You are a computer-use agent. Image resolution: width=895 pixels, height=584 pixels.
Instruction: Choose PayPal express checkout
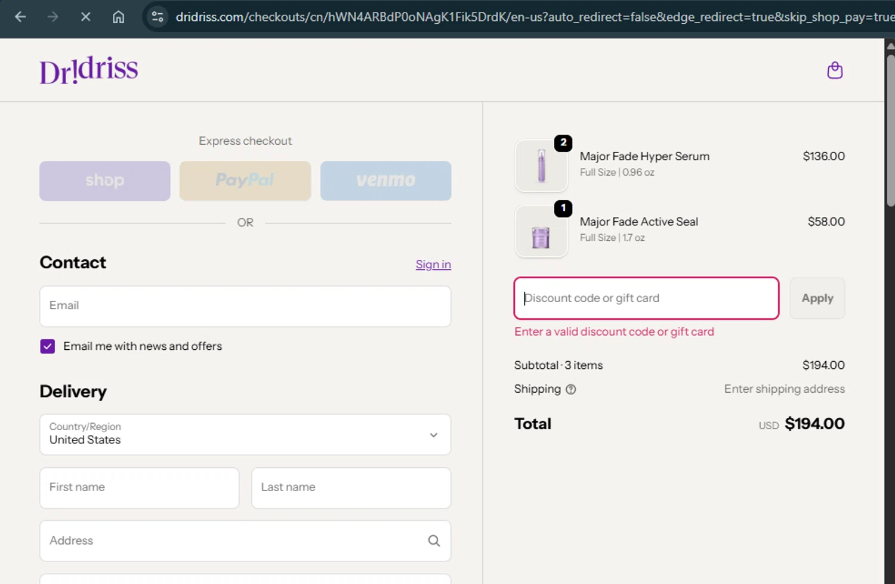tap(245, 181)
